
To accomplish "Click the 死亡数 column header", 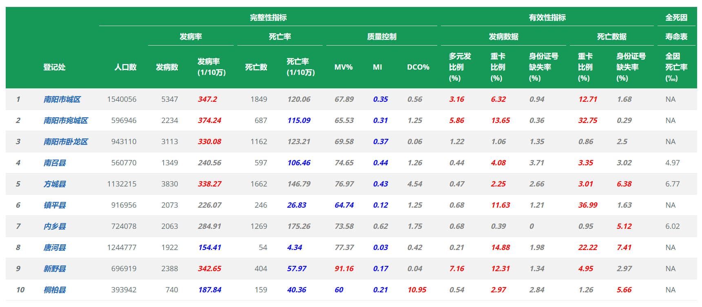I will [256, 67].
